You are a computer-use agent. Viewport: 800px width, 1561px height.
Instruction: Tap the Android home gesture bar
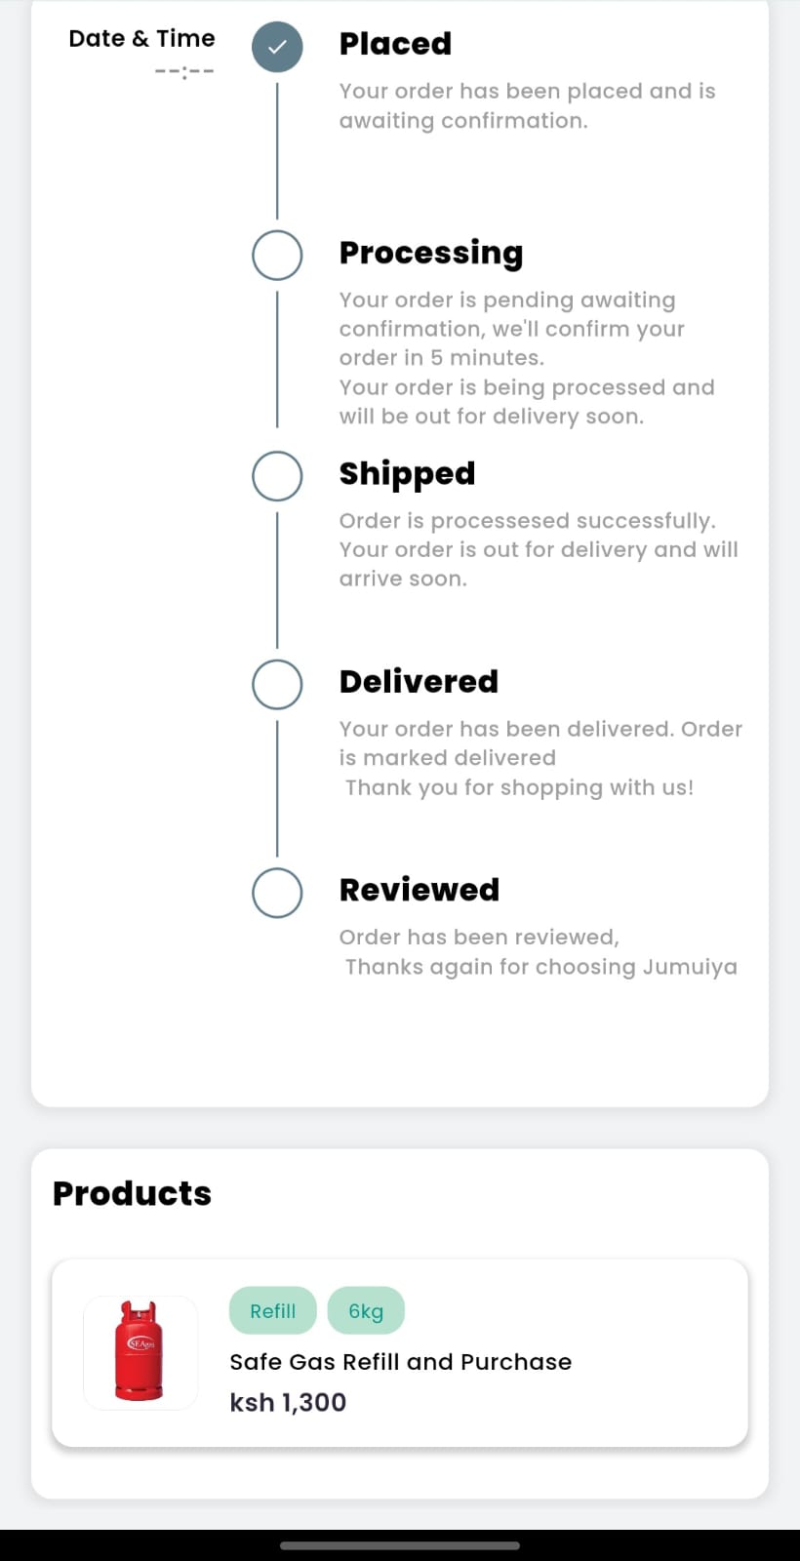400,1545
